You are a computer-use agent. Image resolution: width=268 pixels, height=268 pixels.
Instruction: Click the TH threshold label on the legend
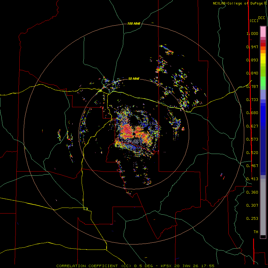click(256, 232)
